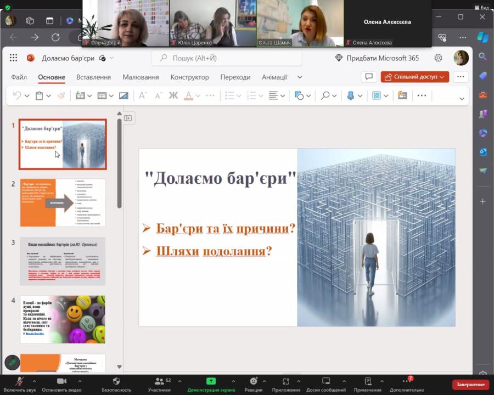Open Zoom Дополнительно more menu
Image resolution: width=494 pixels, height=395 pixels.
pyautogui.click(x=407, y=384)
